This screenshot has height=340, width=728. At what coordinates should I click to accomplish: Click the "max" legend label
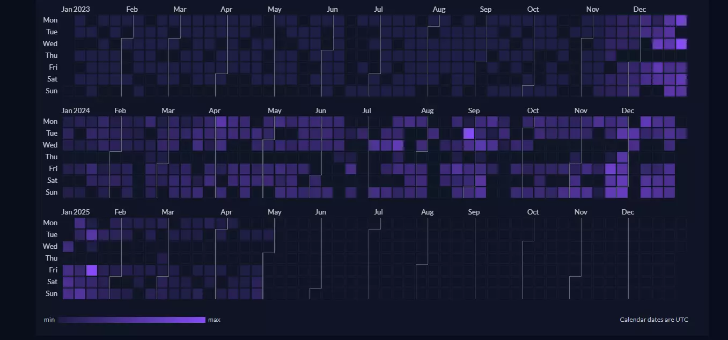click(x=214, y=320)
